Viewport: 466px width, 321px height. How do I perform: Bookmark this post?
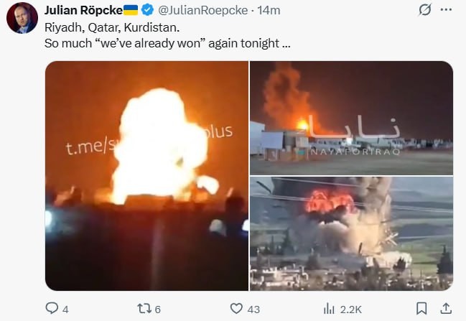click(x=421, y=308)
